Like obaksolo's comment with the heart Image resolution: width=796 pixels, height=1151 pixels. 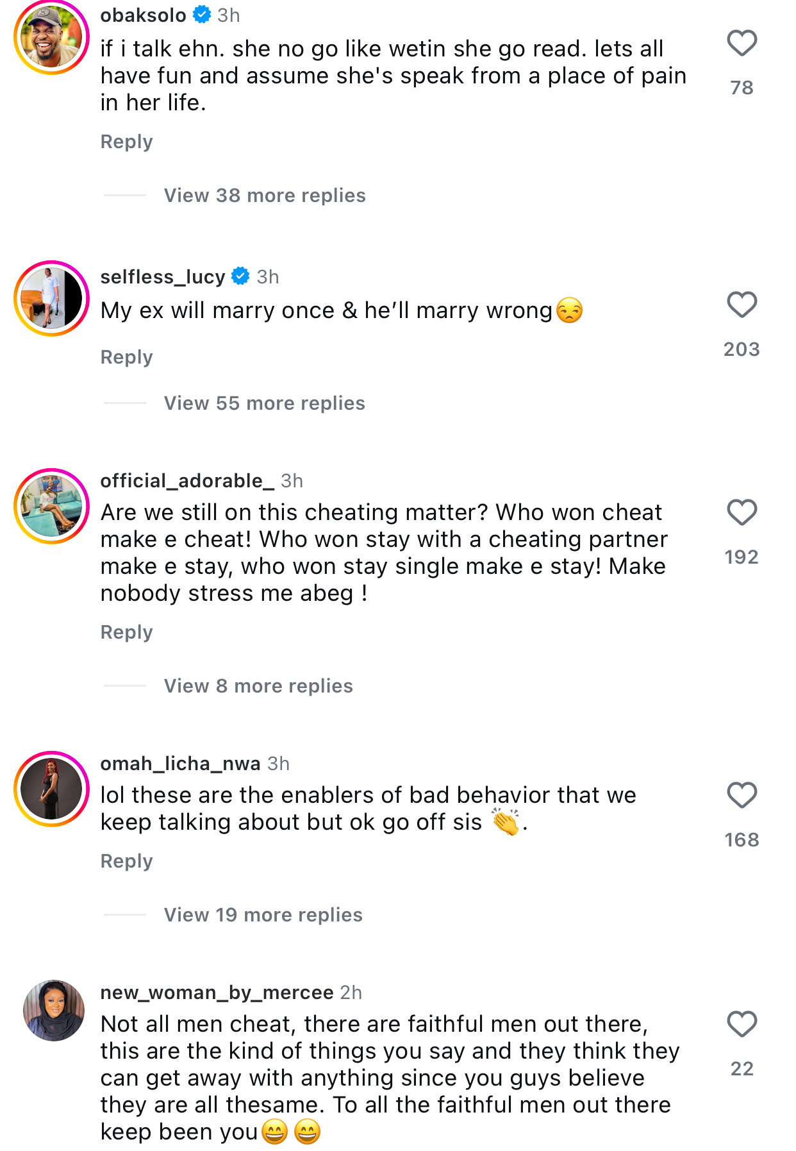click(742, 44)
